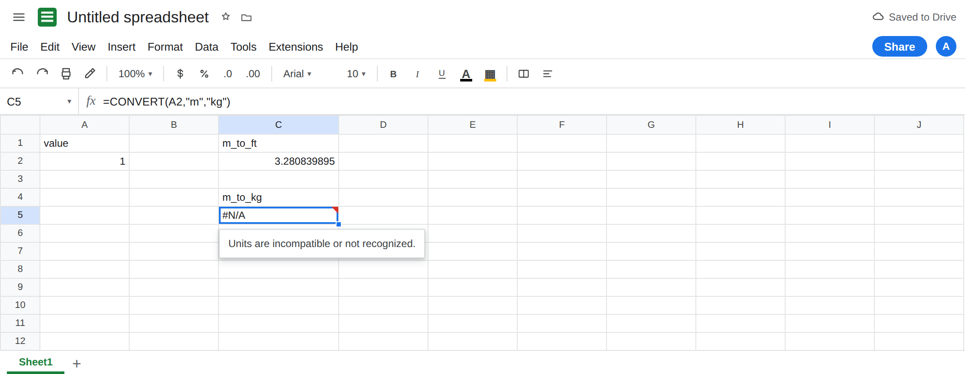Decrease decimal places (.0)
This screenshot has height=374, width=965.
point(228,74)
